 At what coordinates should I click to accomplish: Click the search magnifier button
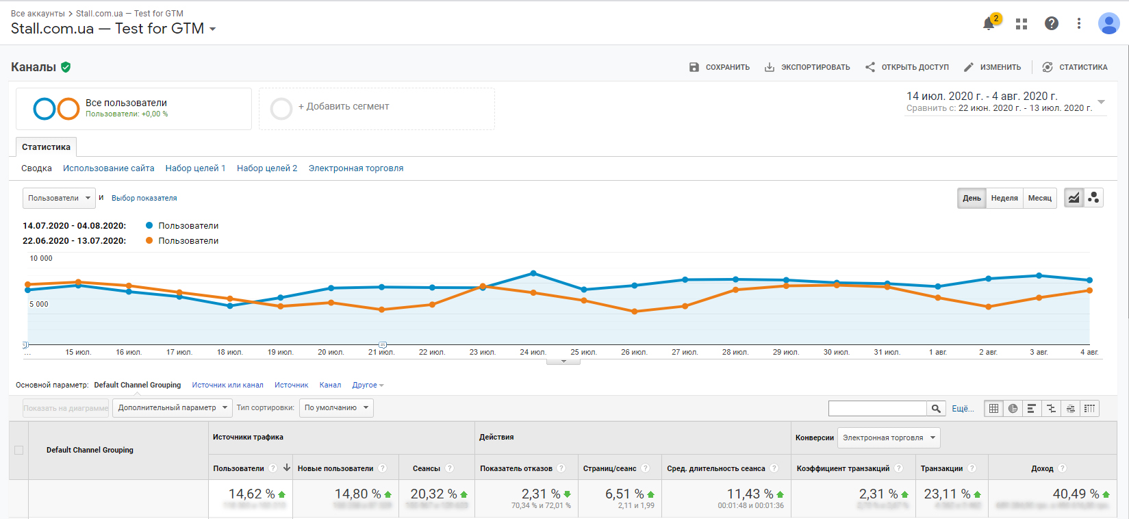point(936,409)
